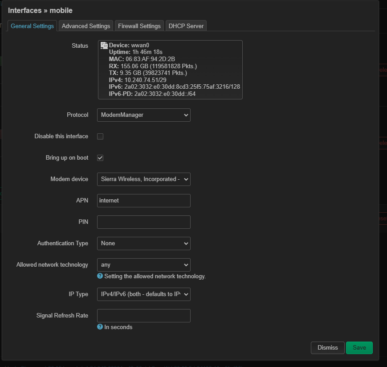Screen dimensions: 387x367
Task: Return to the General Settings tab
Action: [x=32, y=25]
